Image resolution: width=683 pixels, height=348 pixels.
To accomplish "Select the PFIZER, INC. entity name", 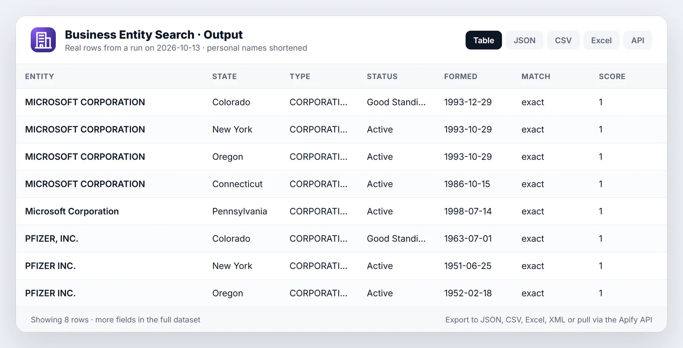I will (x=52, y=238).
